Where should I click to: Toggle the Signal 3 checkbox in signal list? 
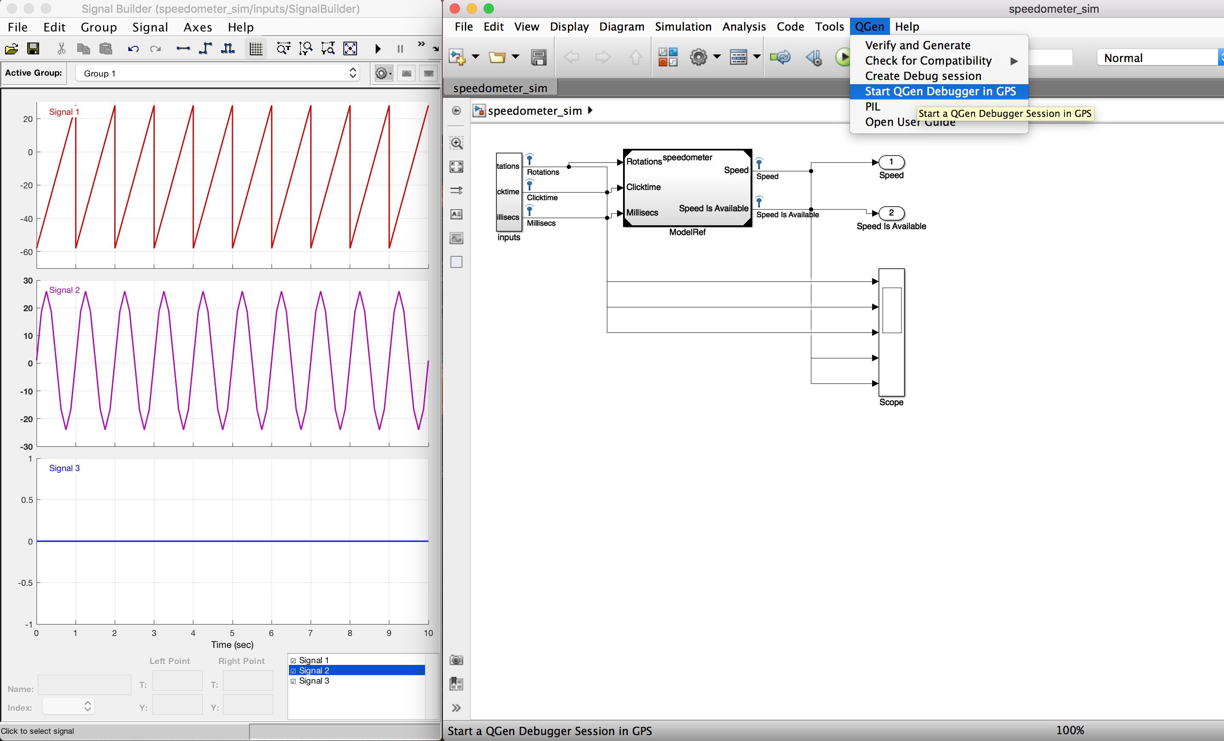[293, 681]
